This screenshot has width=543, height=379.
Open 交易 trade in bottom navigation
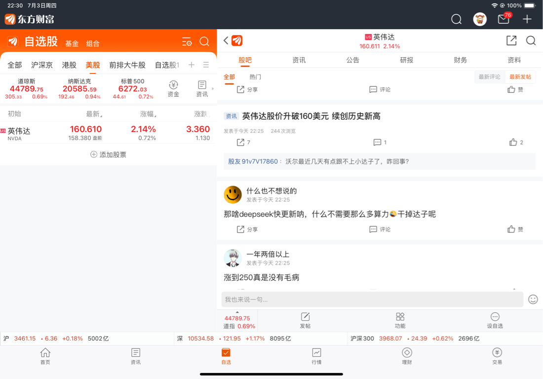pyautogui.click(x=497, y=356)
